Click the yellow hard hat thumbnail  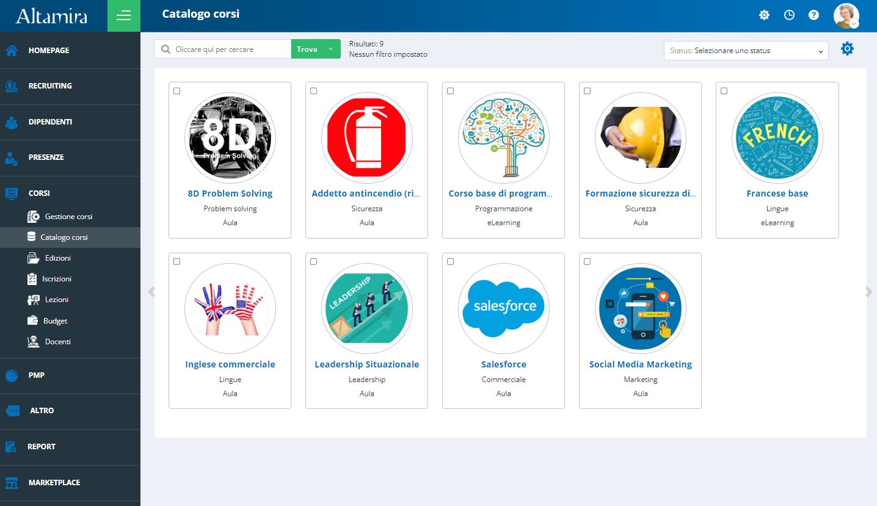click(x=641, y=138)
